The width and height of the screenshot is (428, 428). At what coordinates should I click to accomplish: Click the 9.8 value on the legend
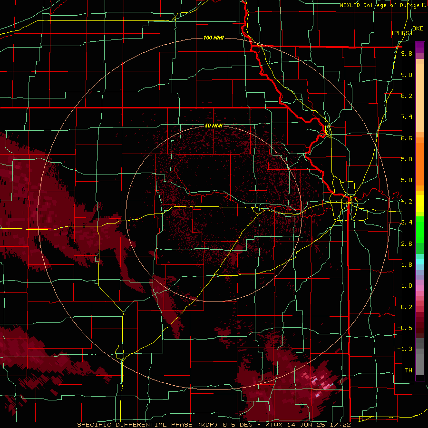(407, 53)
